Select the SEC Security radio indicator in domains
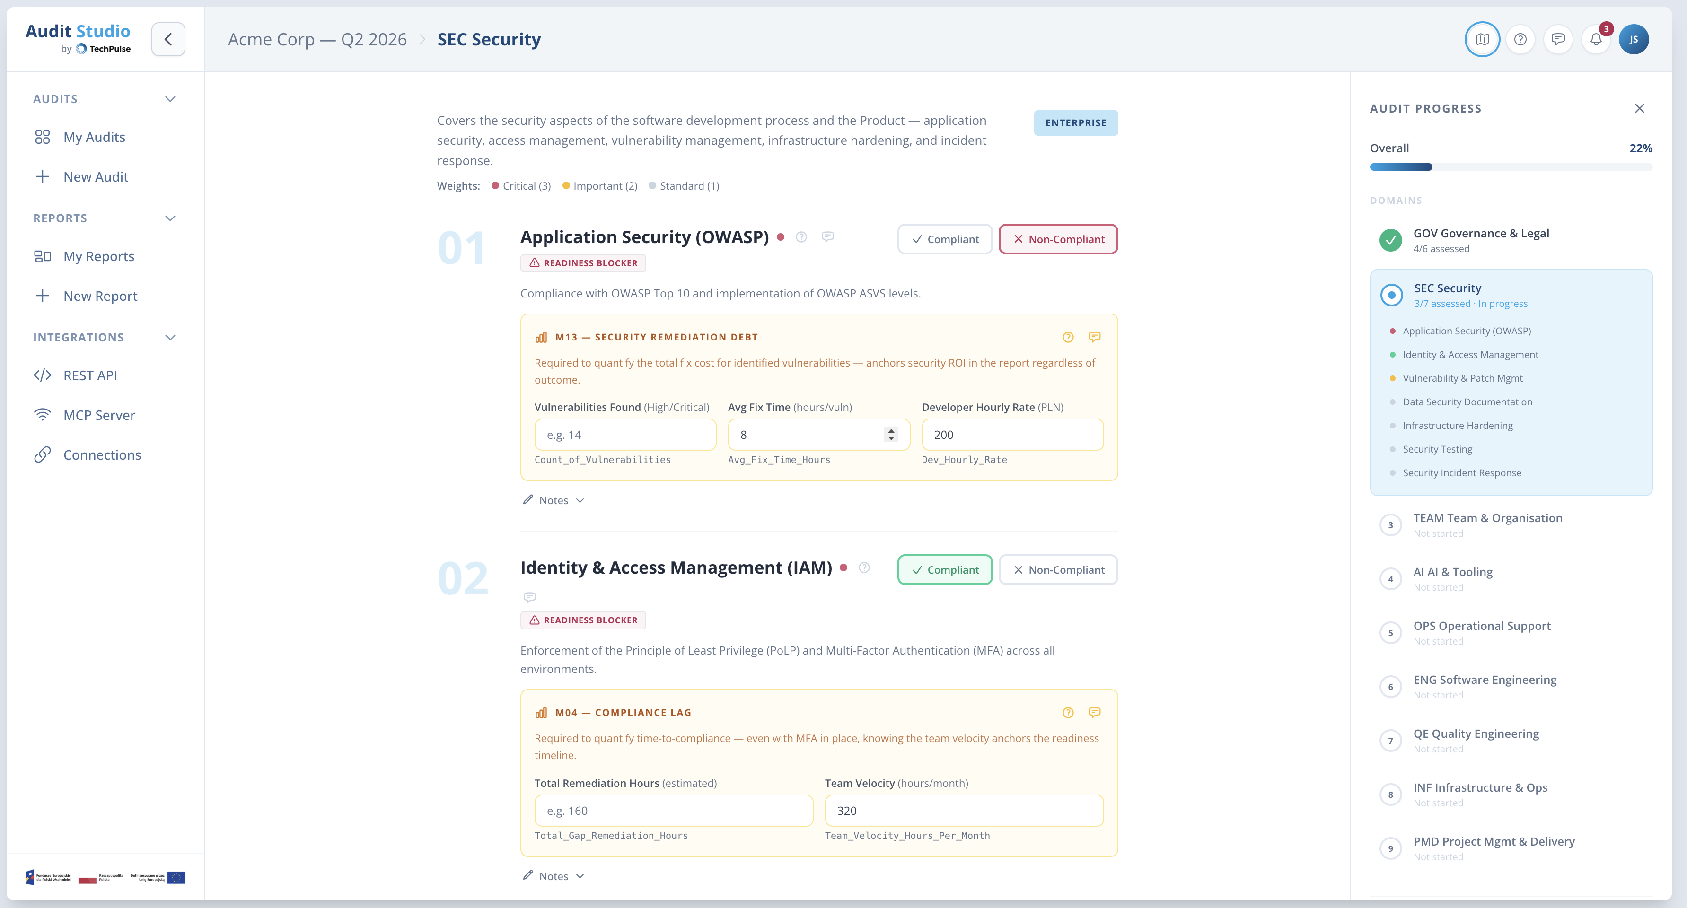The image size is (1687, 908). pyautogui.click(x=1392, y=295)
